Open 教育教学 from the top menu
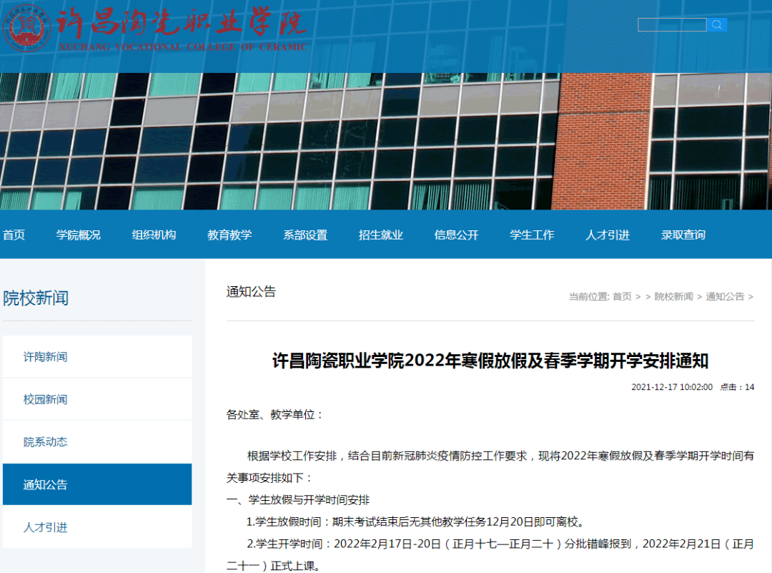This screenshot has height=573, width=772. pos(229,234)
